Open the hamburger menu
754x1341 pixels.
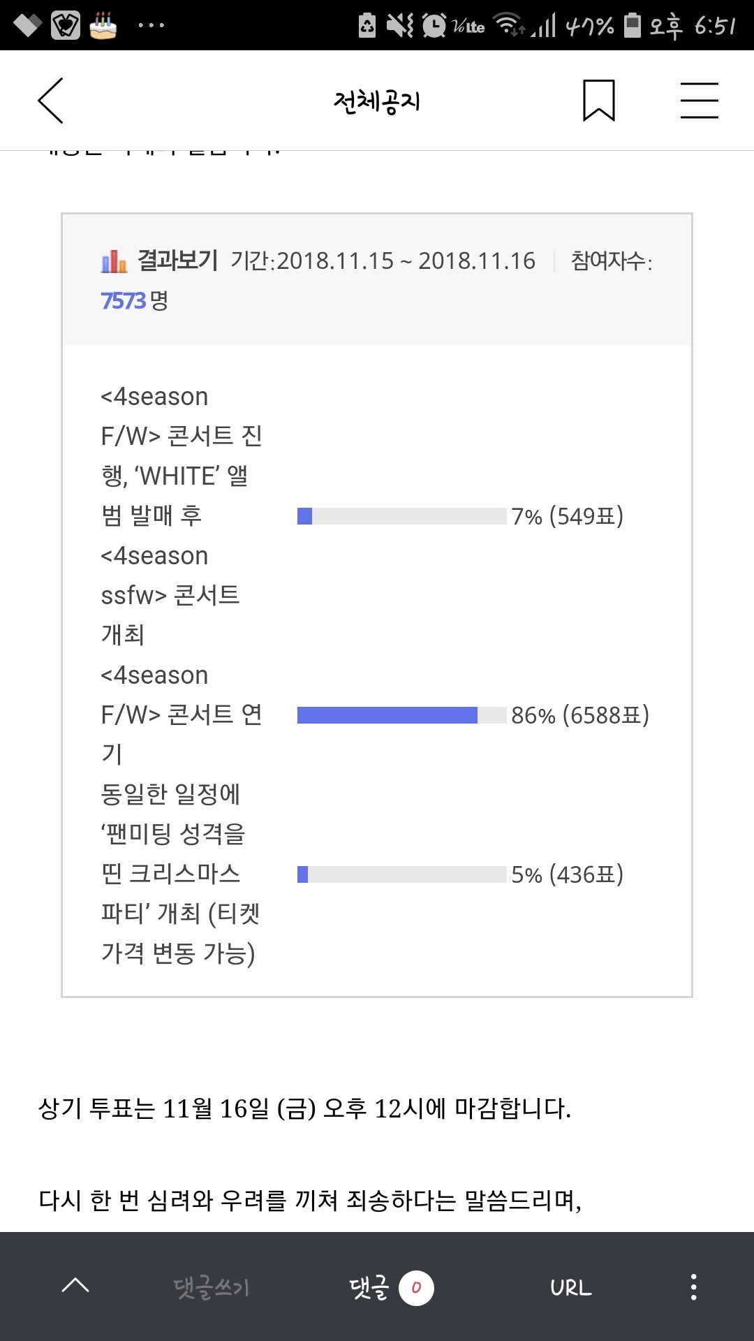point(699,101)
